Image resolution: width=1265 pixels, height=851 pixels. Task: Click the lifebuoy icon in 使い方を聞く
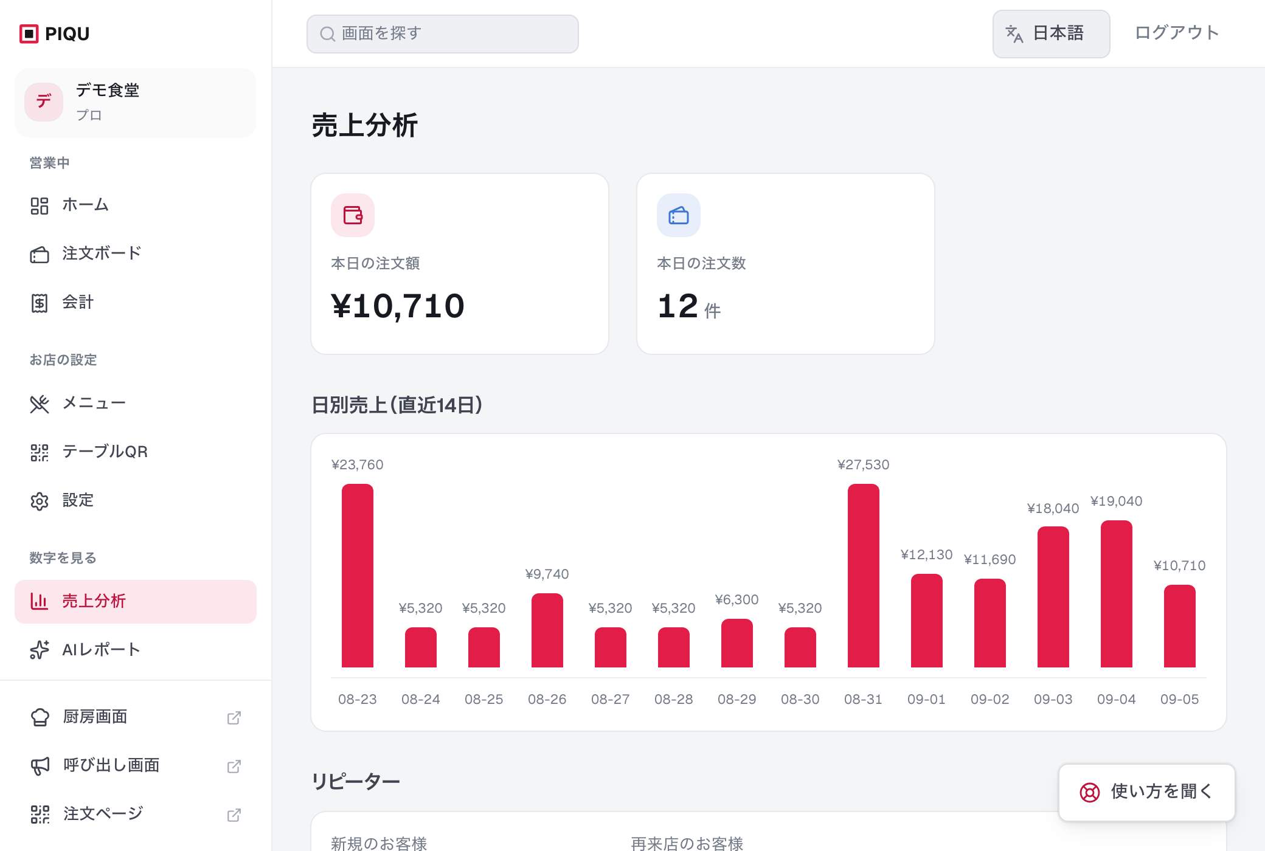1090,793
